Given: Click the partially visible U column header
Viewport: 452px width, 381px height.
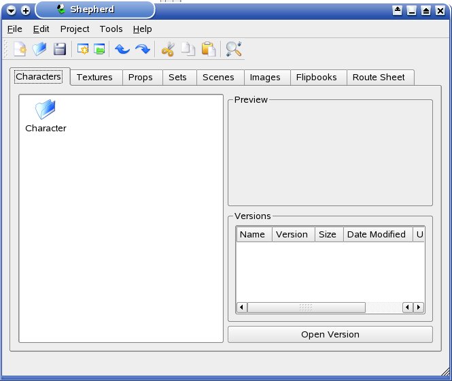Looking at the screenshot, I should pyautogui.click(x=419, y=234).
